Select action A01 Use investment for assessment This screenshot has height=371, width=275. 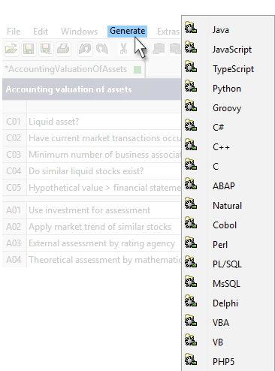(92, 210)
